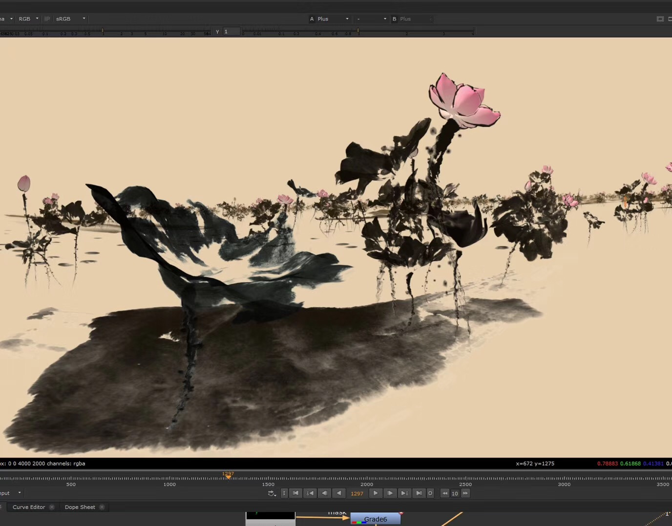672x526 pixels.
Task: Skip forward by 10 frames
Action: click(465, 493)
